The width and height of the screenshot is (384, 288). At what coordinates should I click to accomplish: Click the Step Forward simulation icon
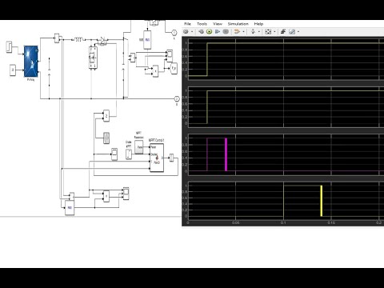coord(218,32)
